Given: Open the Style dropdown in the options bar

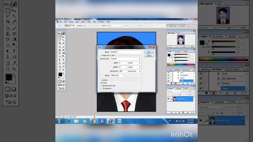Looking at the screenshot, I should [x=115, y=26].
